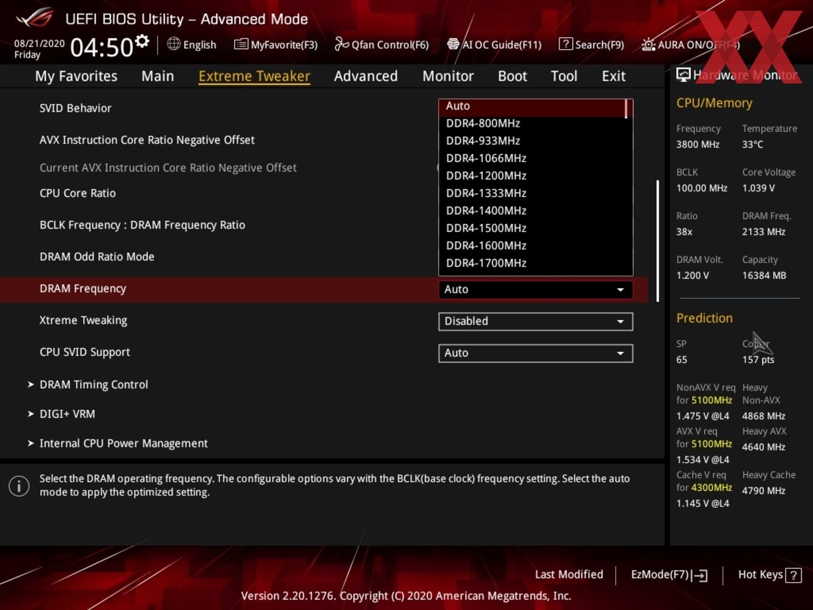
Task: Click the Hardware Monitor icon
Action: click(x=683, y=75)
